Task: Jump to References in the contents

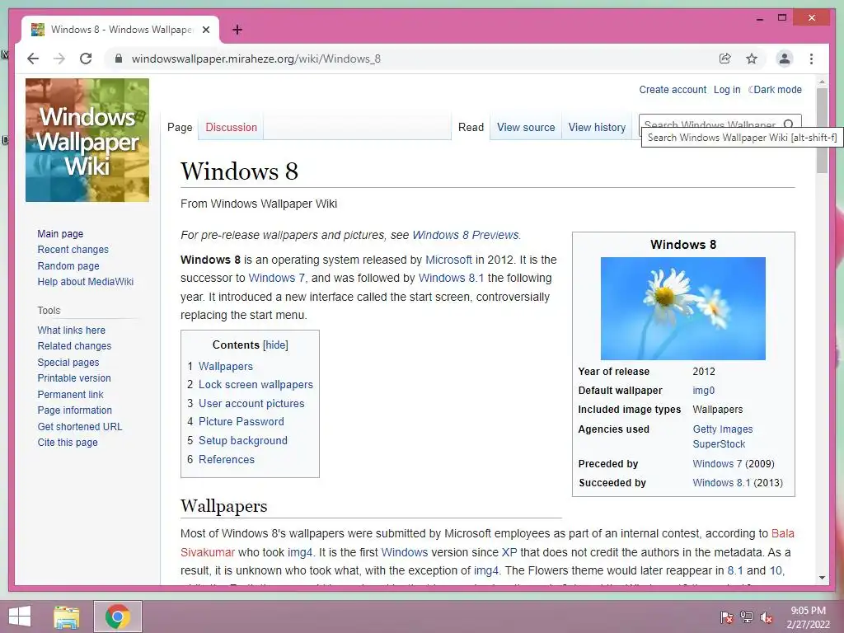Action: 226,459
